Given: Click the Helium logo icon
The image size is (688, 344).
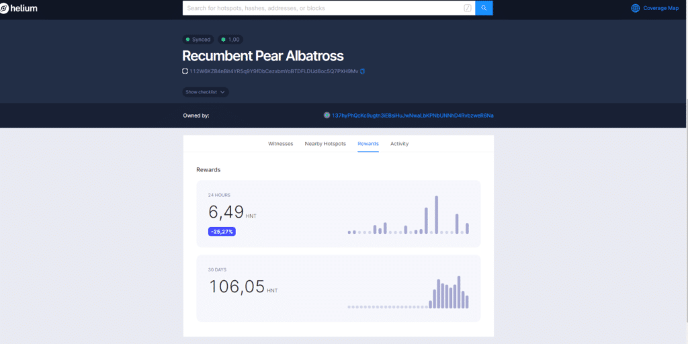Looking at the screenshot, I should point(5,8).
